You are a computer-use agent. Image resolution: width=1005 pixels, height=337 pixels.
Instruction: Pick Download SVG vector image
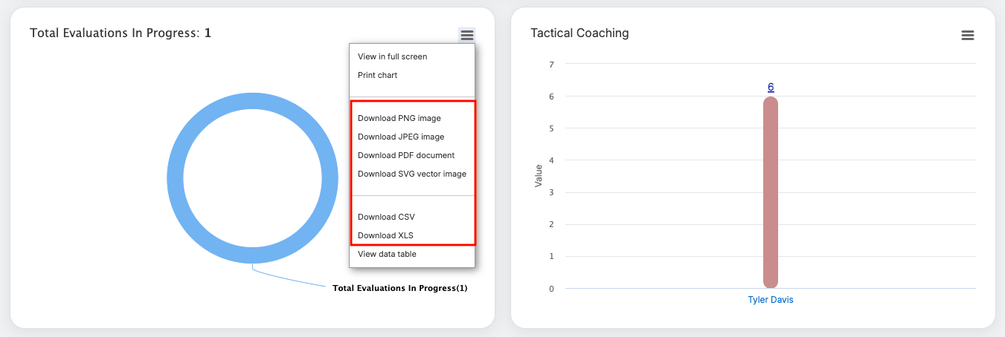coord(411,174)
